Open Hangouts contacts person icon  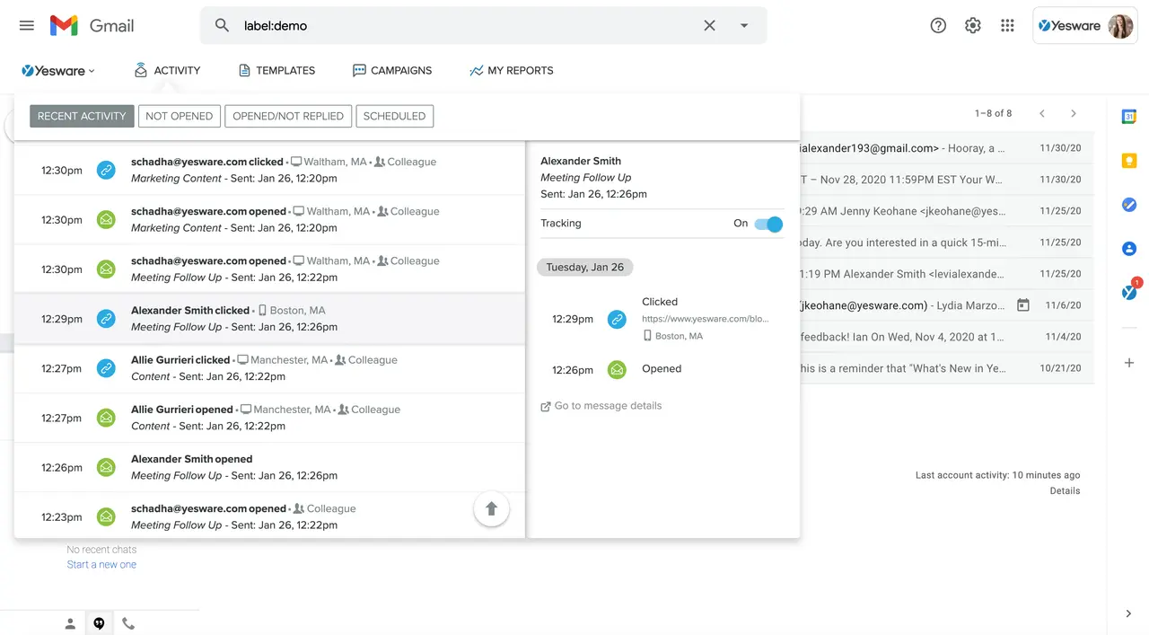click(70, 623)
